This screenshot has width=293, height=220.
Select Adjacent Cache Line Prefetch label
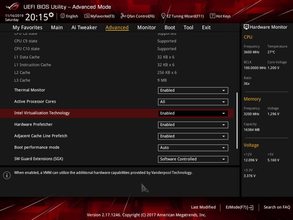(x=41, y=136)
